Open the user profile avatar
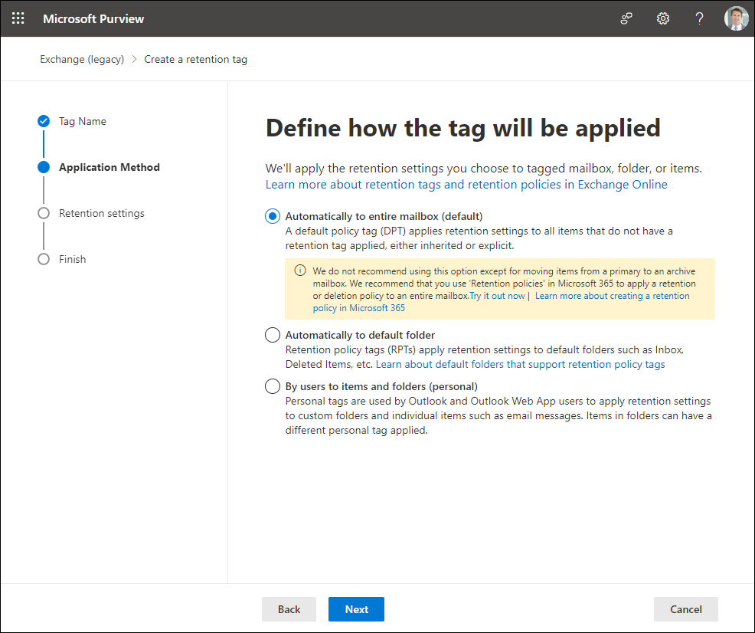Viewport: 755px width, 633px height. 736,19
